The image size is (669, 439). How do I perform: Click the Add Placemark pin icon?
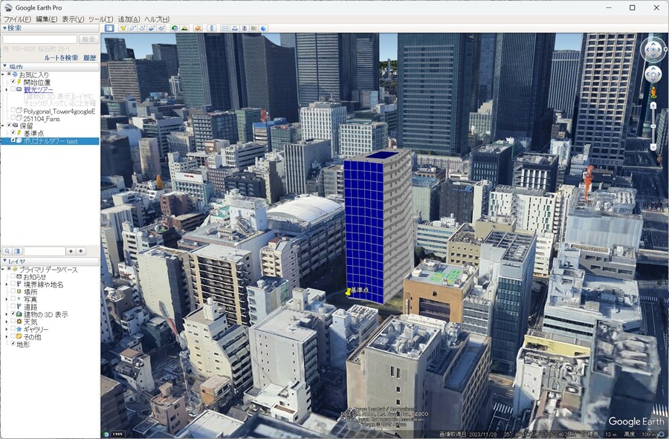[x=123, y=28]
